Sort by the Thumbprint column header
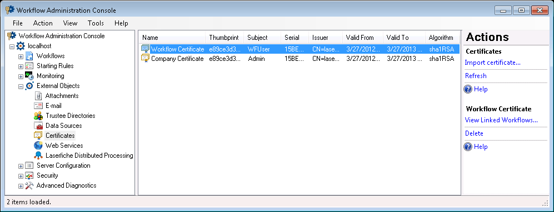The width and height of the screenshot is (554, 212). pos(224,38)
